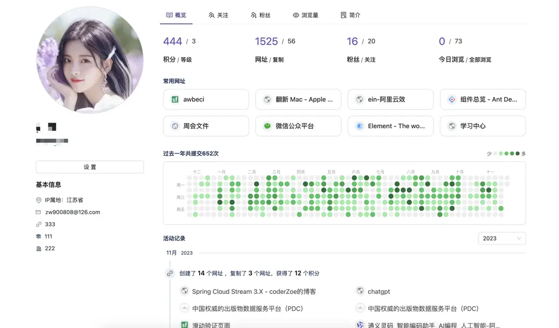This screenshot has height=328, width=559.
Task: Click the person icon on 关注 tab
Action: 211,15
